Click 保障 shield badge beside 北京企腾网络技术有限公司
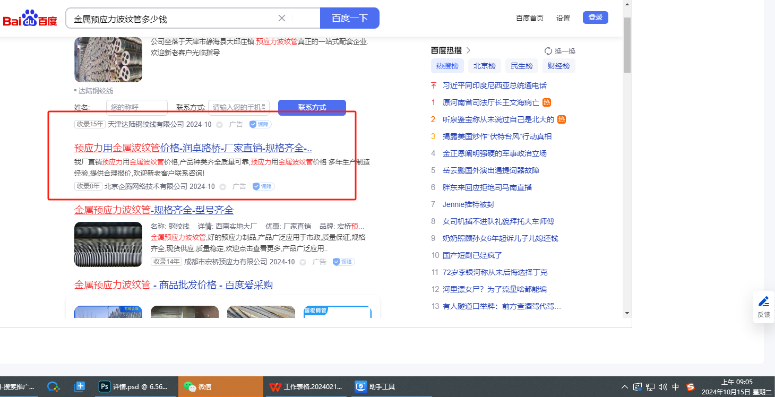This screenshot has width=775, height=397. (263, 186)
